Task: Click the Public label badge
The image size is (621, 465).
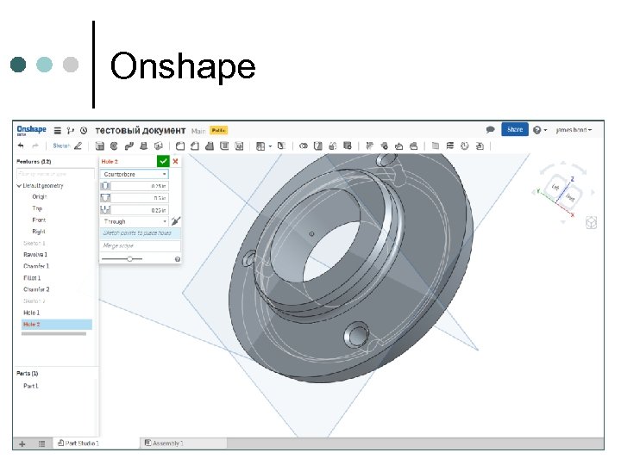Action: (x=218, y=131)
